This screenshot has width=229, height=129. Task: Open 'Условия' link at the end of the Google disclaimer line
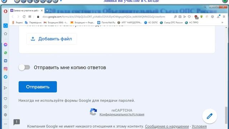[x=199, y=126]
